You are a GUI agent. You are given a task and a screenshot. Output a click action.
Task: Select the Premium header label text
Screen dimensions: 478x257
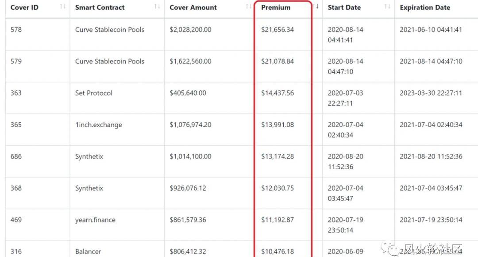(276, 8)
